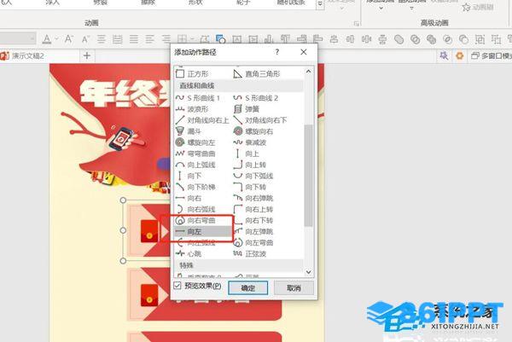Image resolution: width=512 pixels, height=342 pixels.
Task: Choose the 漏斗 motion path
Action: pos(189,131)
